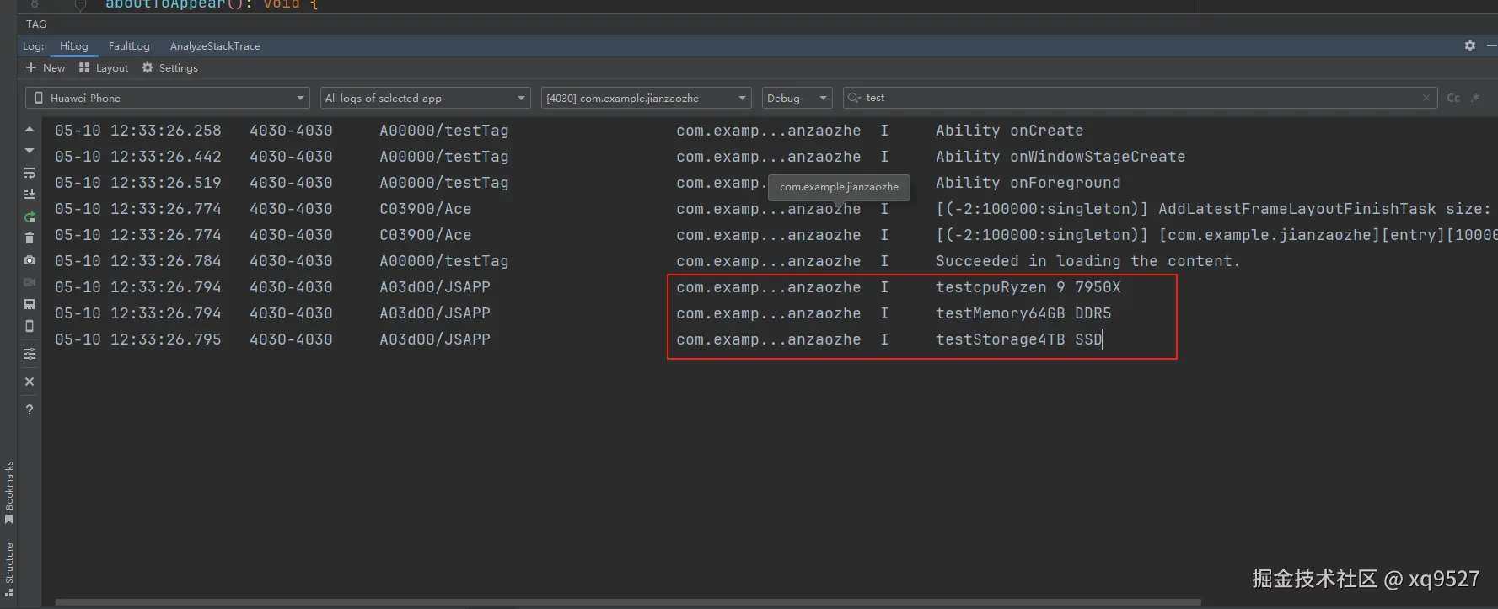1498x609 pixels.
Task: Select timestamp 05-10 12:33:26.519
Action: (138, 183)
